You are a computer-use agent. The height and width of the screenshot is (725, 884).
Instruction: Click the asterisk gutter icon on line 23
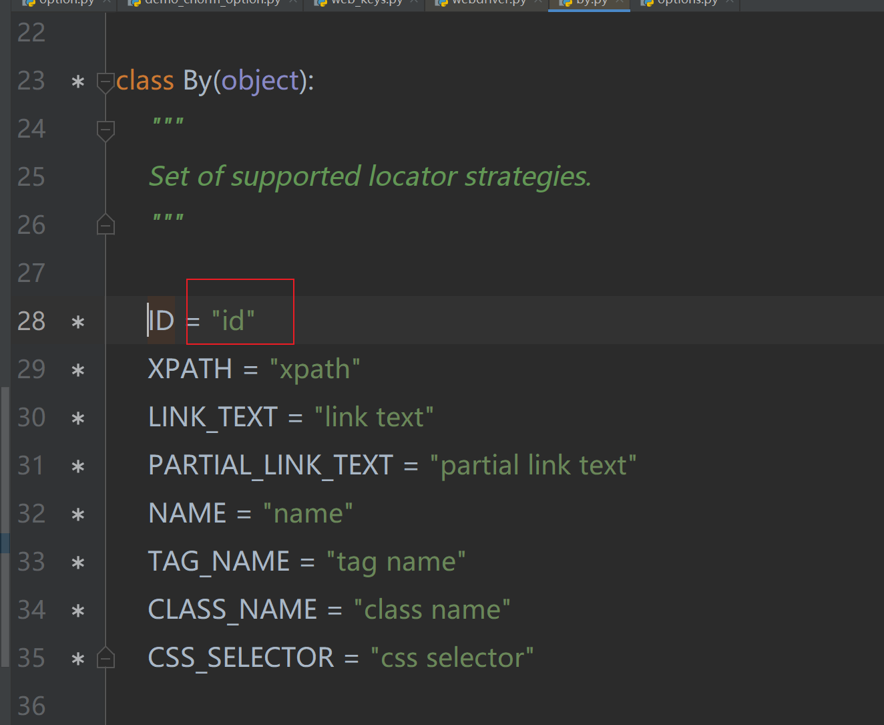[78, 83]
